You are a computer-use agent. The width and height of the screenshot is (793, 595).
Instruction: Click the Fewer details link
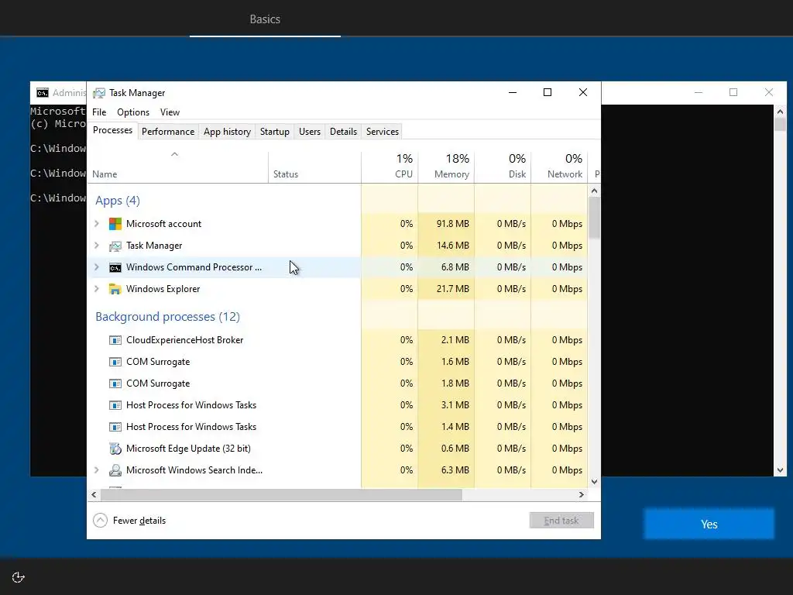point(139,521)
